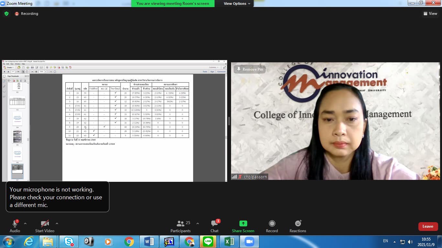Toggle the microphone Audio button
442x248 pixels.
tap(15, 226)
